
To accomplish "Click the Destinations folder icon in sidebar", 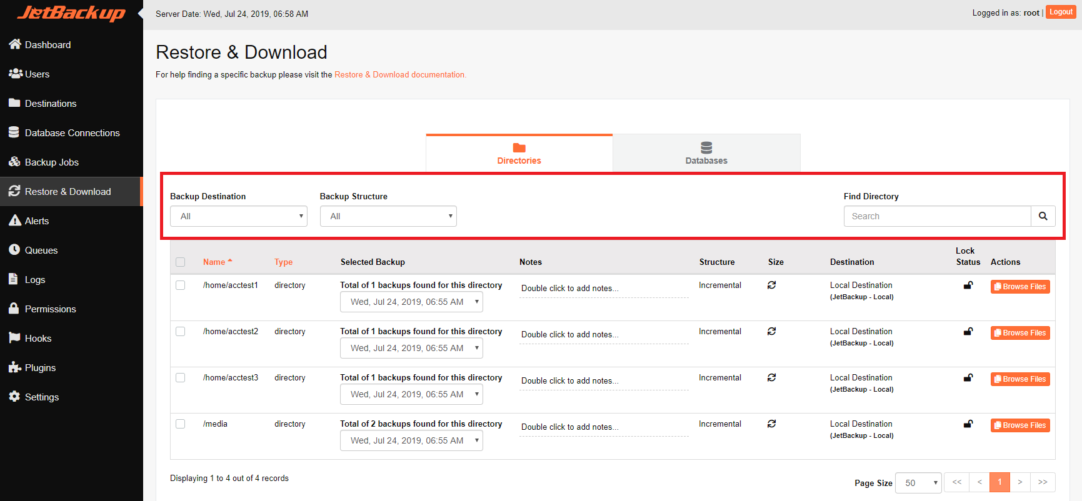I will coord(14,102).
